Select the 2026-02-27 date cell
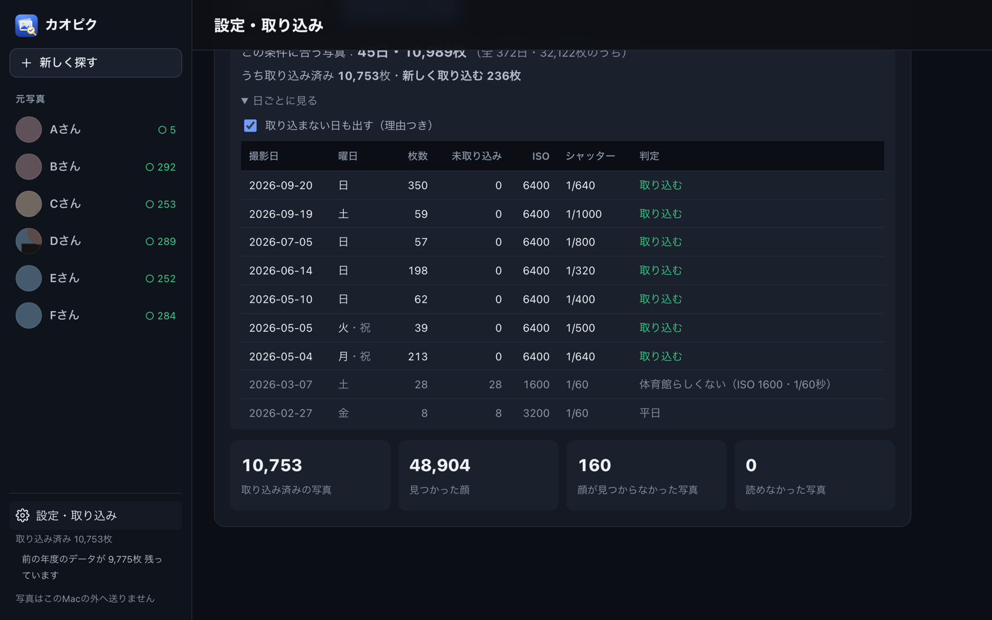The width and height of the screenshot is (992, 620). click(x=281, y=413)
